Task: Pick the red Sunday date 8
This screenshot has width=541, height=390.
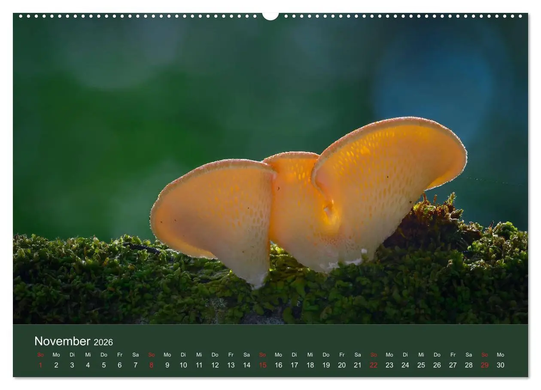Action: click(x=152, y=365)
